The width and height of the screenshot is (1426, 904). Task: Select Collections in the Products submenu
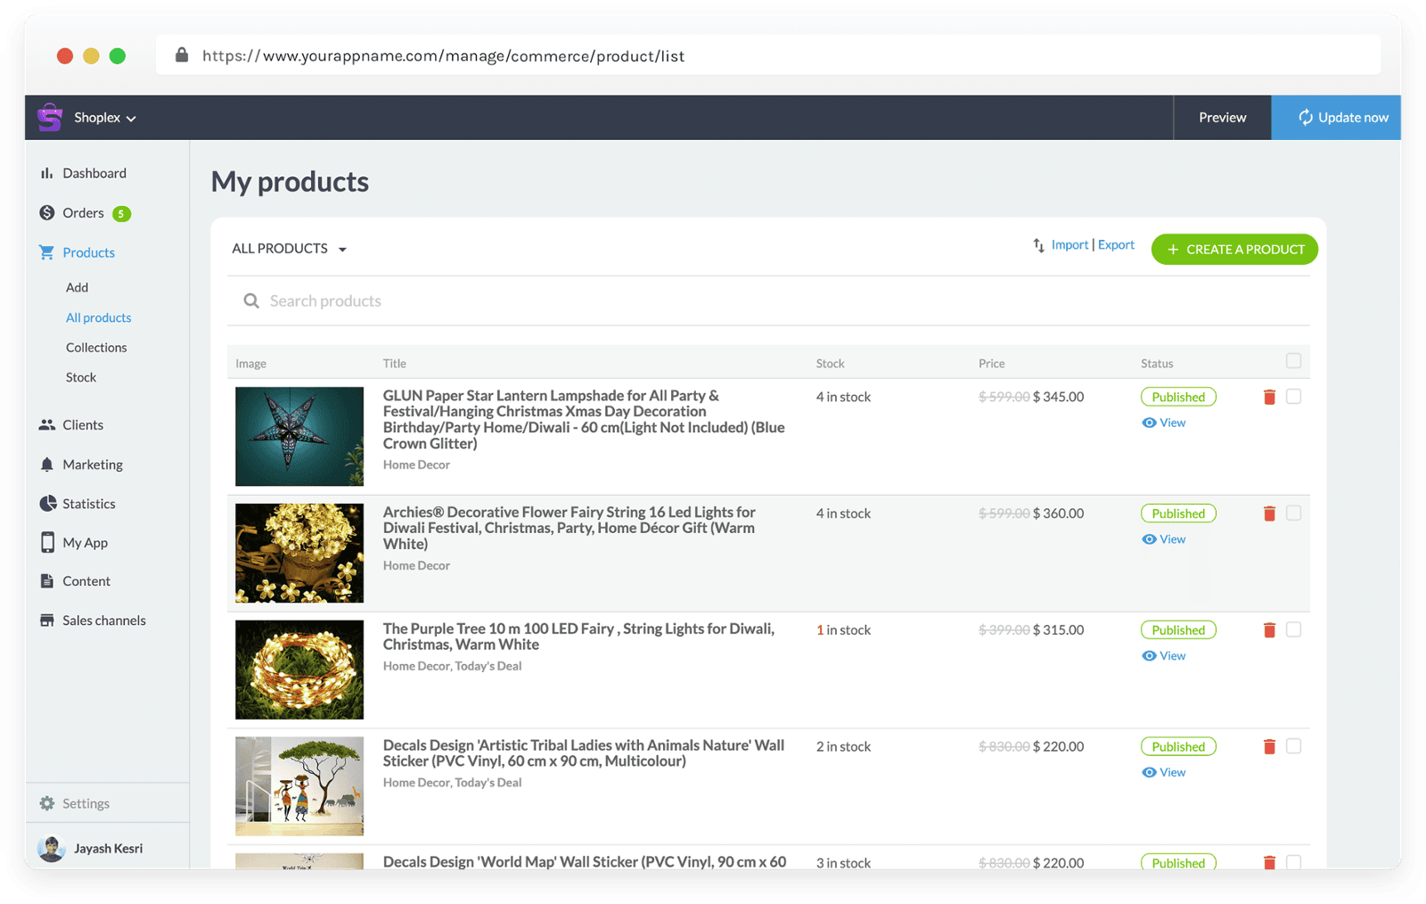tap(96, 347)
